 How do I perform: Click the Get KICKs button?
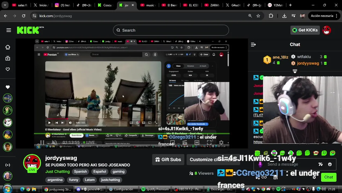[305, 30]
